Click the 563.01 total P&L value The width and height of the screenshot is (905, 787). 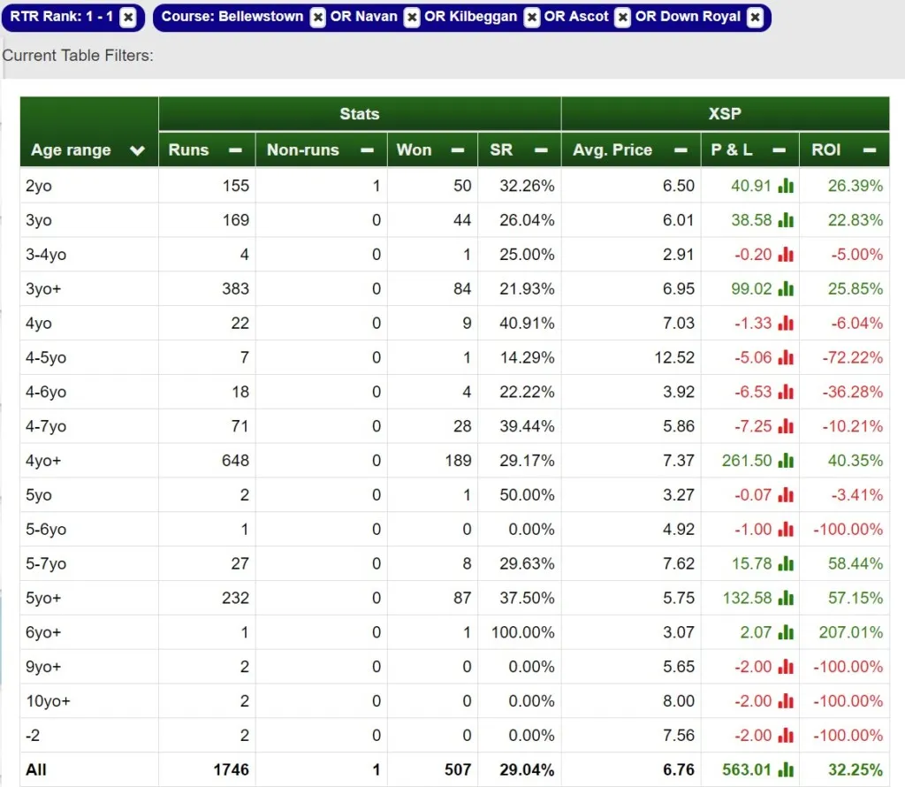(746, 769)
